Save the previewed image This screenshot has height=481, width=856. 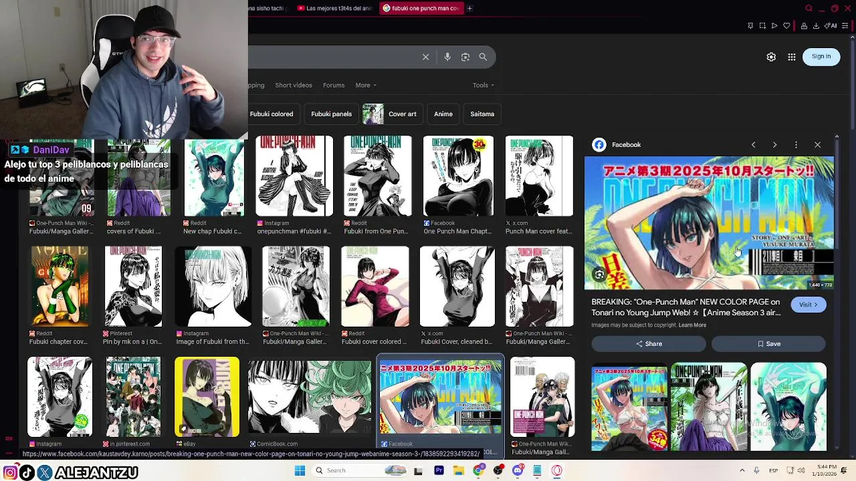pyautogui.click(x=769, y=344)
